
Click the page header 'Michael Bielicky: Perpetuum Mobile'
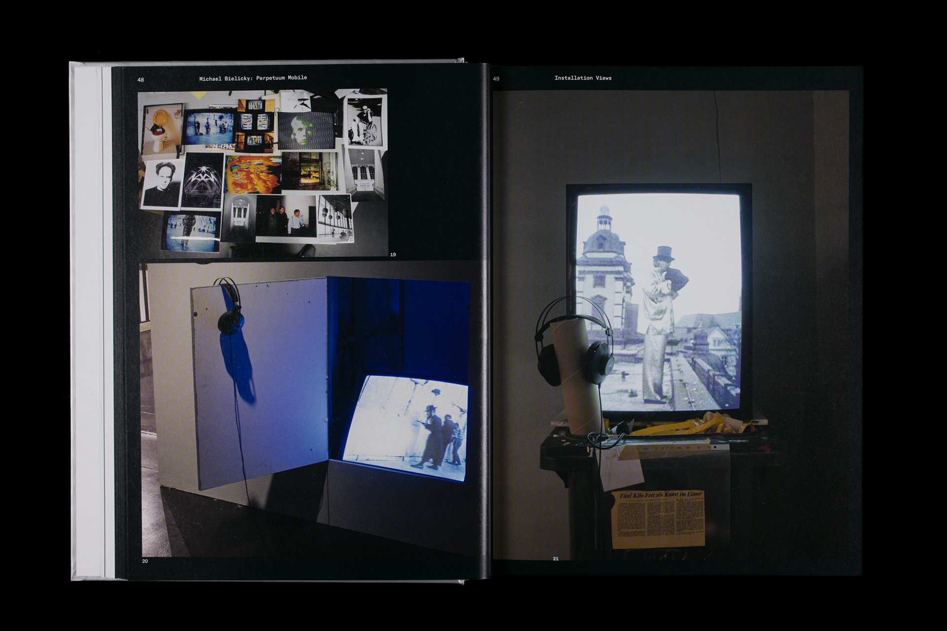pyautogui.click(x=253, y=78)
